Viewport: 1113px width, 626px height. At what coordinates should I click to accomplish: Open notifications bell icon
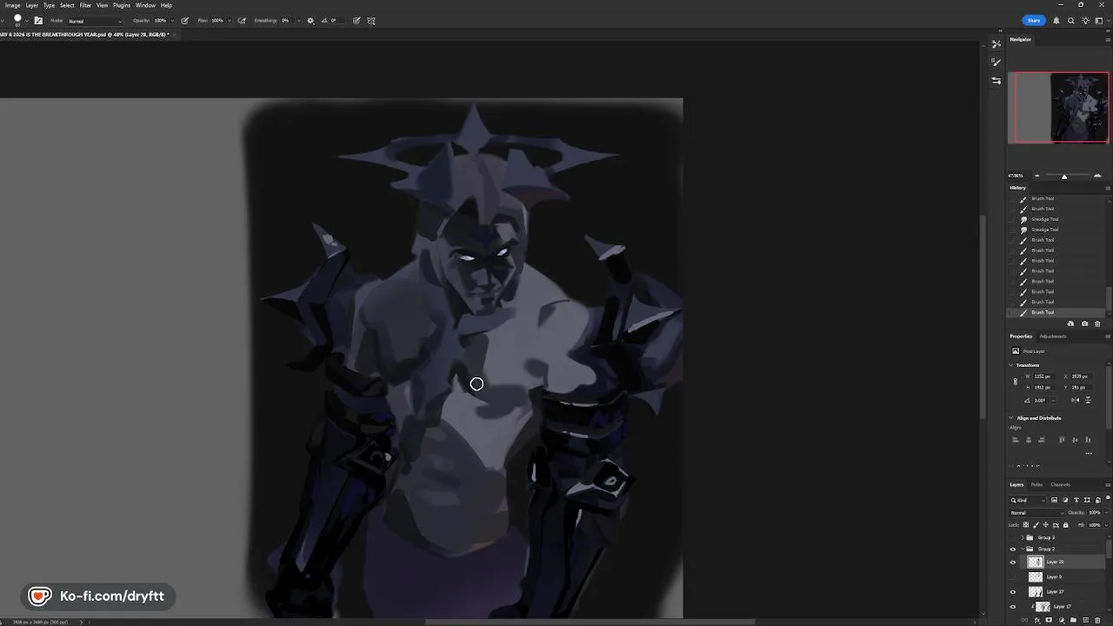point(1056,21)
